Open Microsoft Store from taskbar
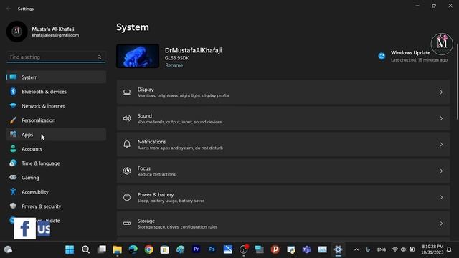The width and height of the screenshot is (459, 258). pyautogui.click(x=164, y=249)
